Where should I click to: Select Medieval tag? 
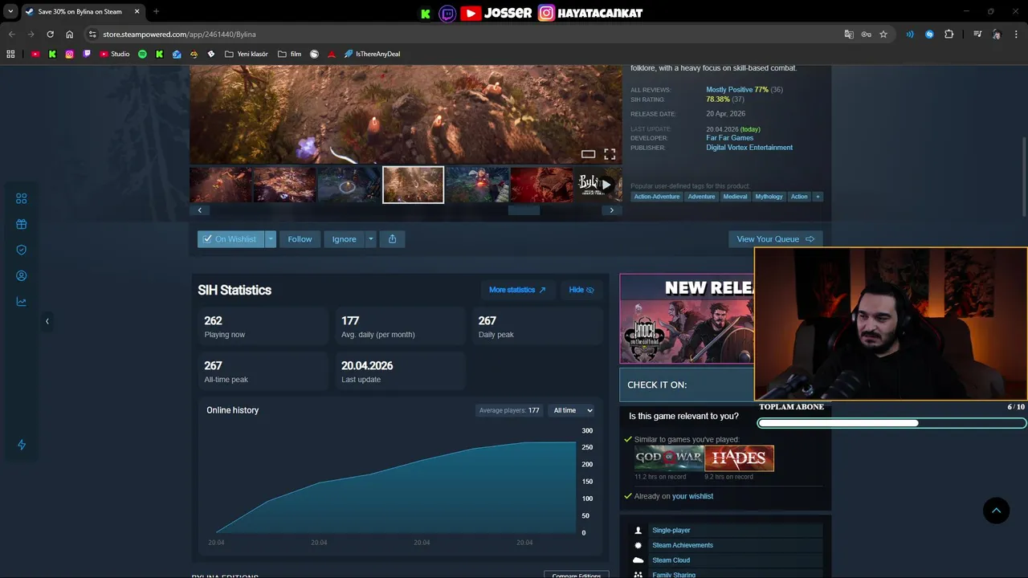pyautogui.click(x=735, y=196)
